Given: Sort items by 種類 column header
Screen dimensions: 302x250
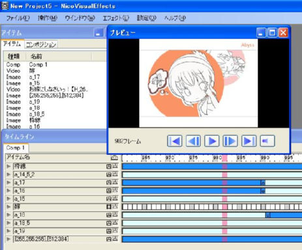Looking at the screenshot, I should 14,57.
